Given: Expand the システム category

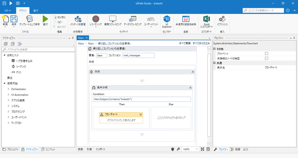Looking at the screenshot, I should coord(8,106).
